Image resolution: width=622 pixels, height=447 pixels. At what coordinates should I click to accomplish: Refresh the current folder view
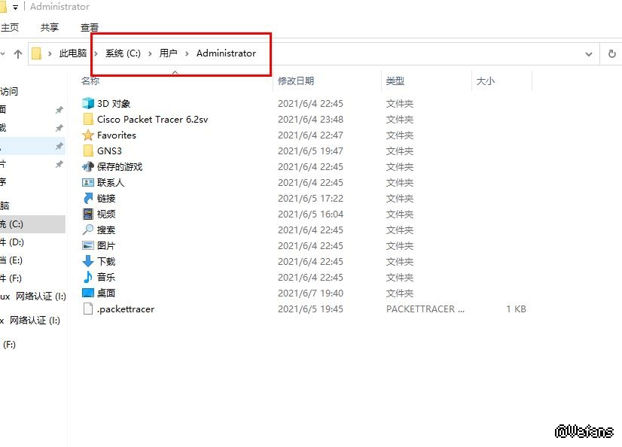611,54
